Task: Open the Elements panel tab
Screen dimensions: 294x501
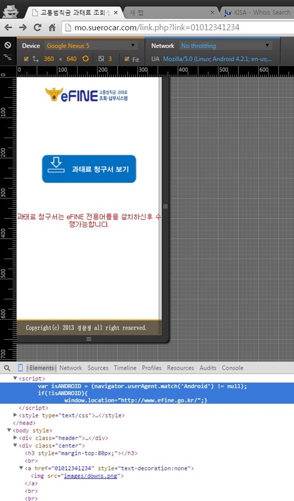Action: point(42,368)
